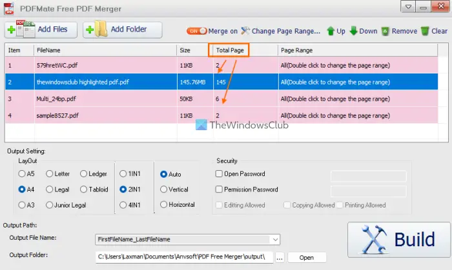Select the A4 layout radio button
The image size is (452, 270).
tap(22, 189)
